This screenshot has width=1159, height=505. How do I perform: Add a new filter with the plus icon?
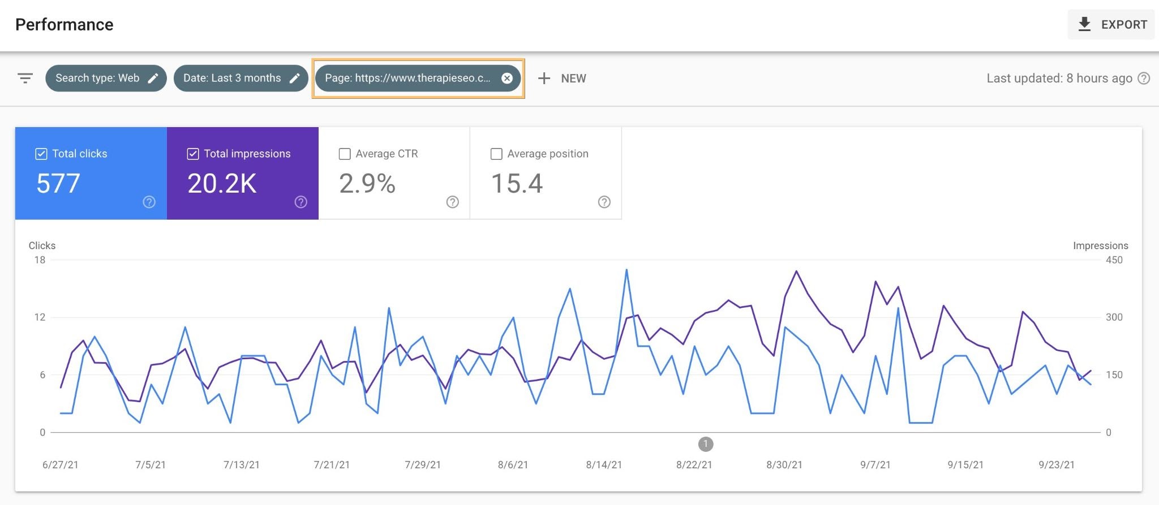[544, 79]
